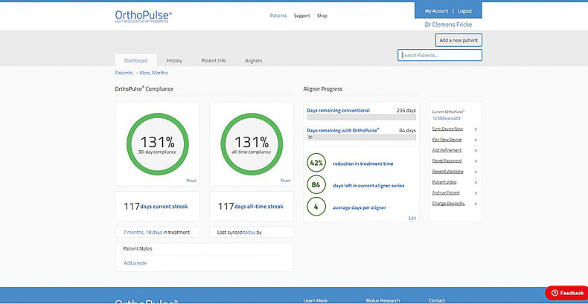Open My Account
The width and height of the screenshot is (588, 304).
(x=436, y=11)
